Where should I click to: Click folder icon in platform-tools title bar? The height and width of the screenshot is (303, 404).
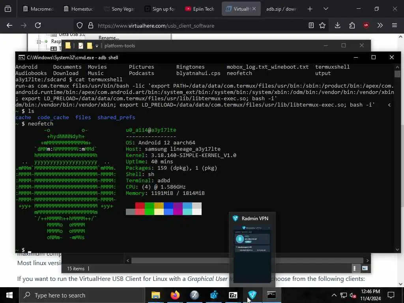pyautogui.click(x=68, y=46)
